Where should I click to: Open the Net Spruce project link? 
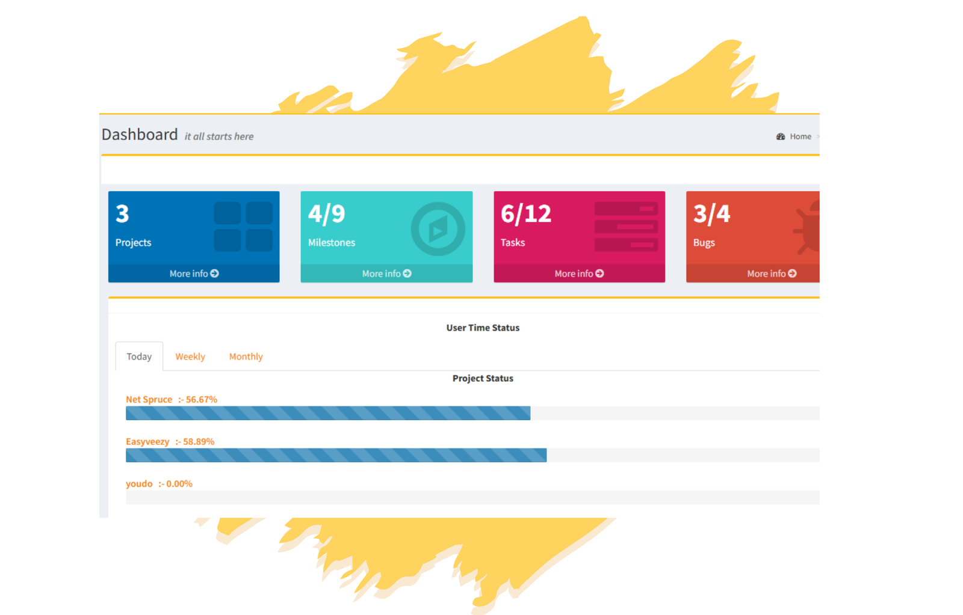pos(149,399)
